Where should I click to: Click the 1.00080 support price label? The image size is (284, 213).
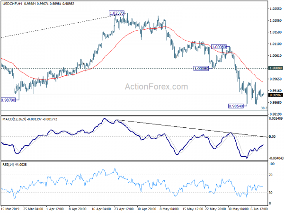tap(201, 69)
